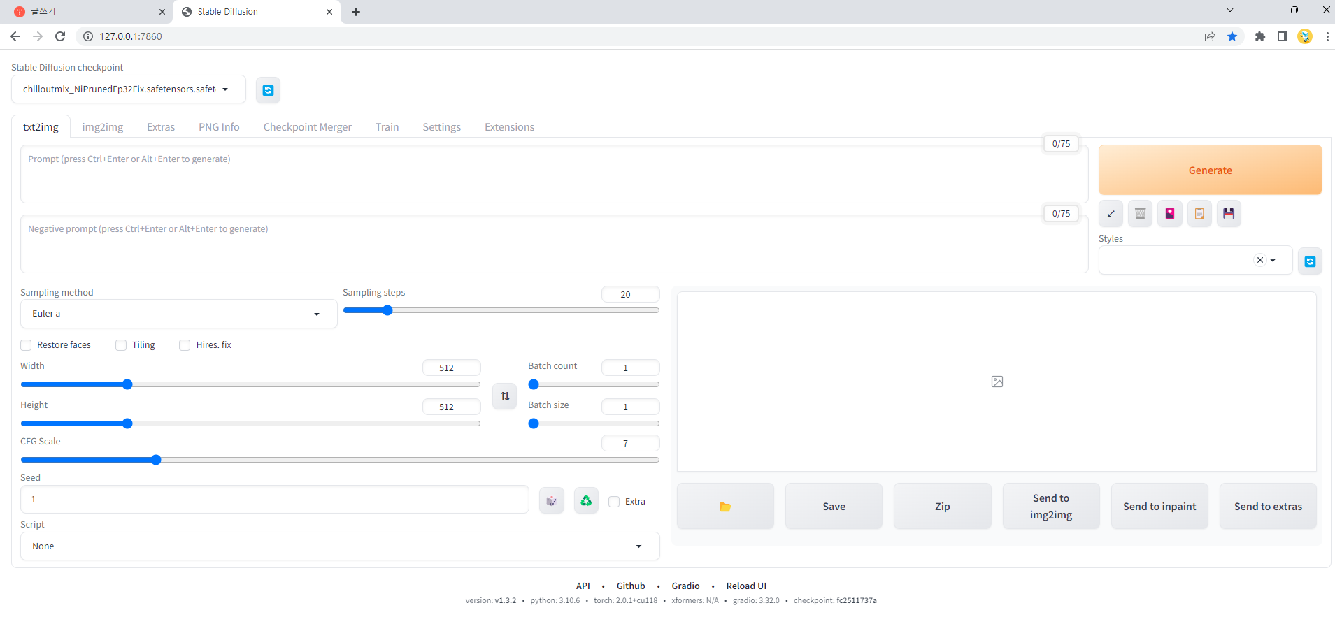This screenshot has width=1335, height=617.
Task: Apply selected styles with the clipboard icon
Action: (x=1199, y=214)
